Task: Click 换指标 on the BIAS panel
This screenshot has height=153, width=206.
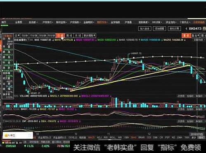Action: click(x=199, y=109)
